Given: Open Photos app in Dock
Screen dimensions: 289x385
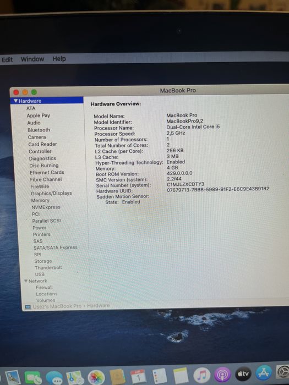Looking at the screenshot, I should coord(96,378).
